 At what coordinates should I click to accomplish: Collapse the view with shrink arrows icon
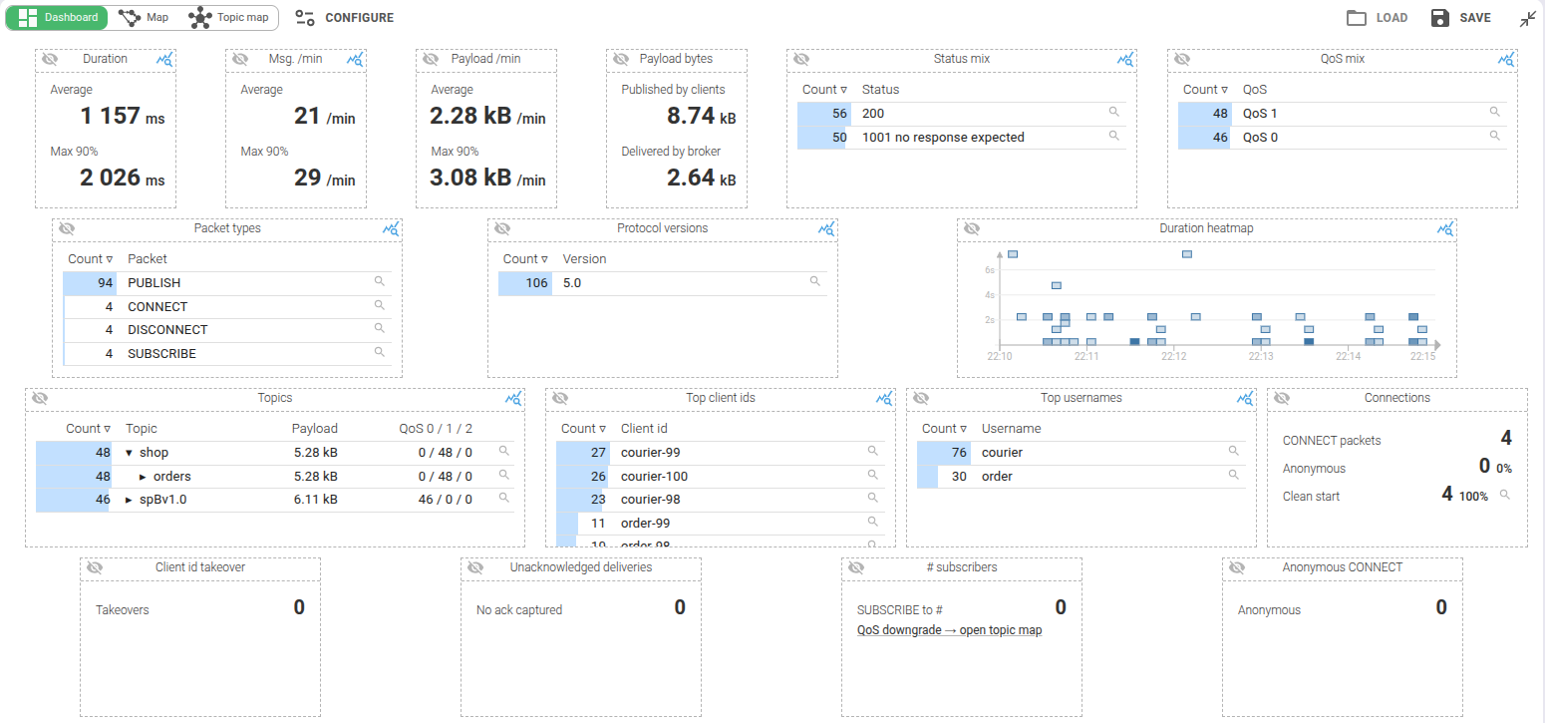[1528, 18]
